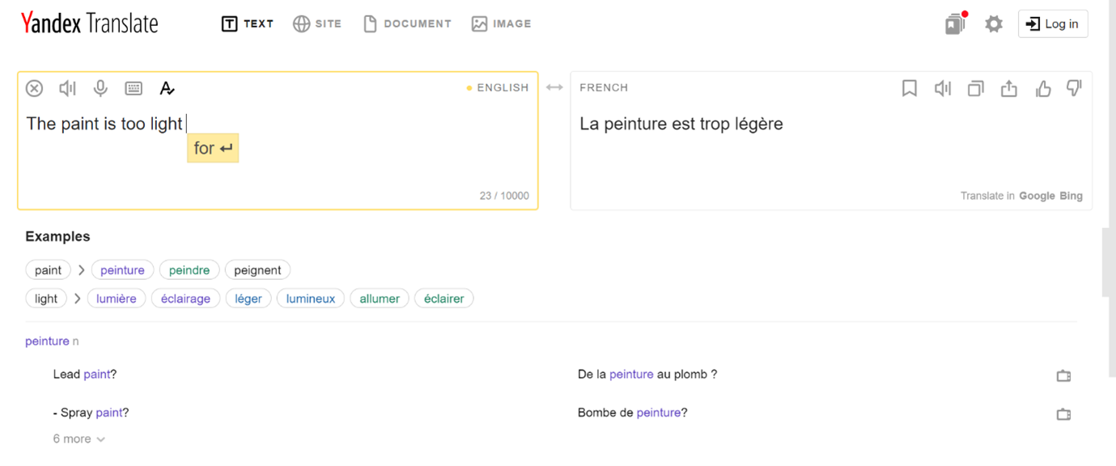This screenshot has height=466, width=1116.
Task: Expand the '6 more' examples
Action: click(79, 438)
